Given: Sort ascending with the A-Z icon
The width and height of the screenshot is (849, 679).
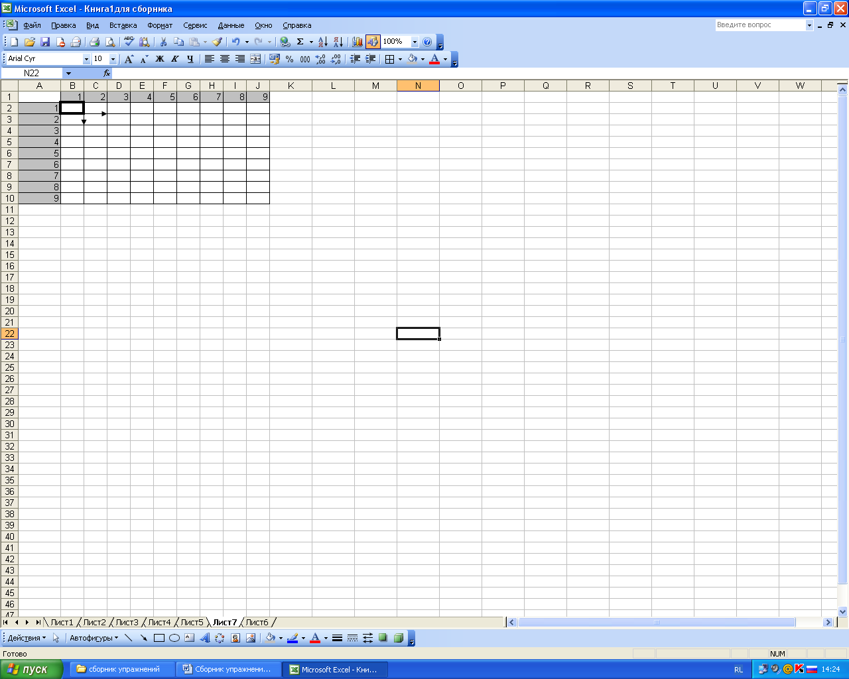Looking at the screenshot, I should 323,42.
